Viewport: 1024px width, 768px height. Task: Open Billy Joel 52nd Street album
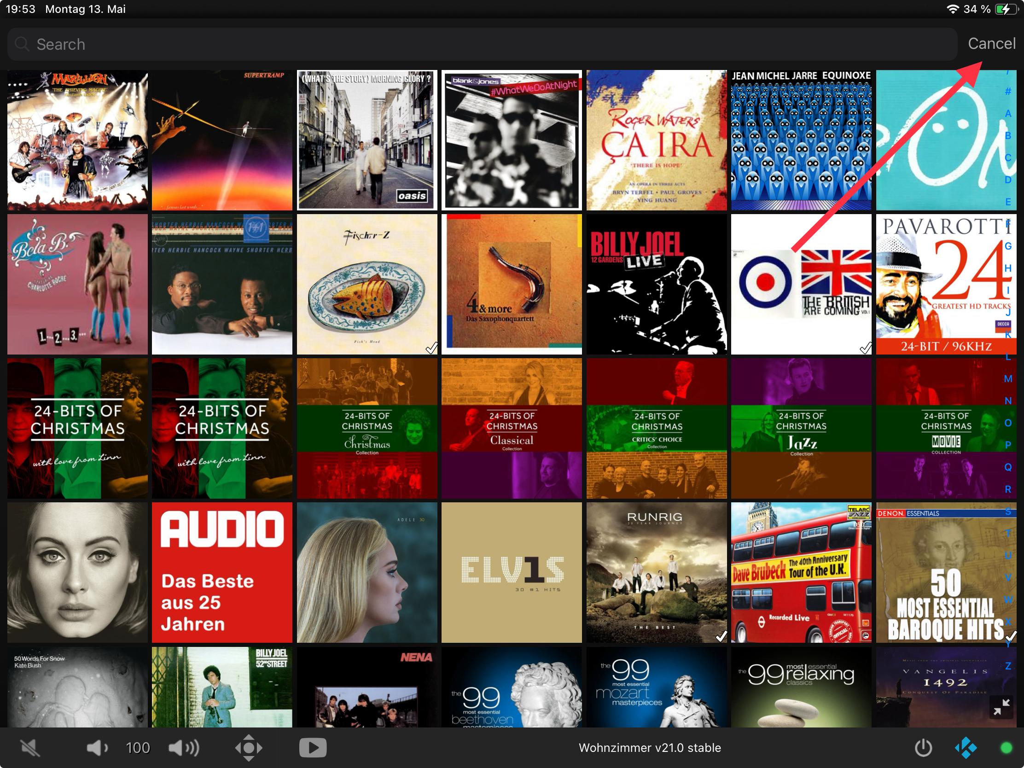pyautogui.click(x=222, y=687)
